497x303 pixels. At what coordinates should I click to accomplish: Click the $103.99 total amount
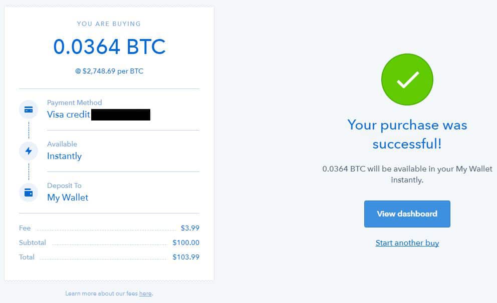tap(186, 257)
